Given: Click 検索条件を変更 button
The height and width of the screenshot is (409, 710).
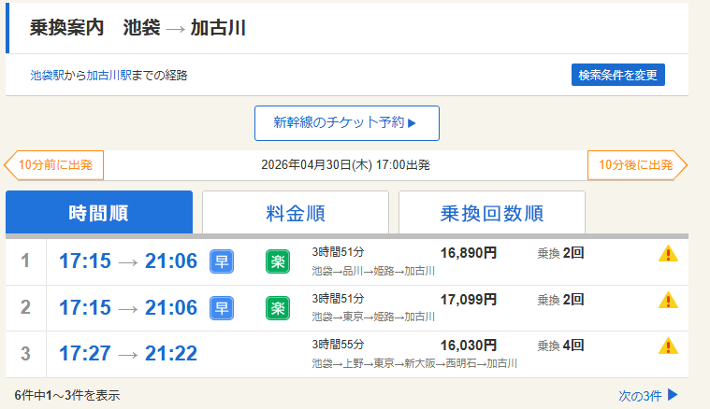Looking at the screenshot, I should point(617,75).
